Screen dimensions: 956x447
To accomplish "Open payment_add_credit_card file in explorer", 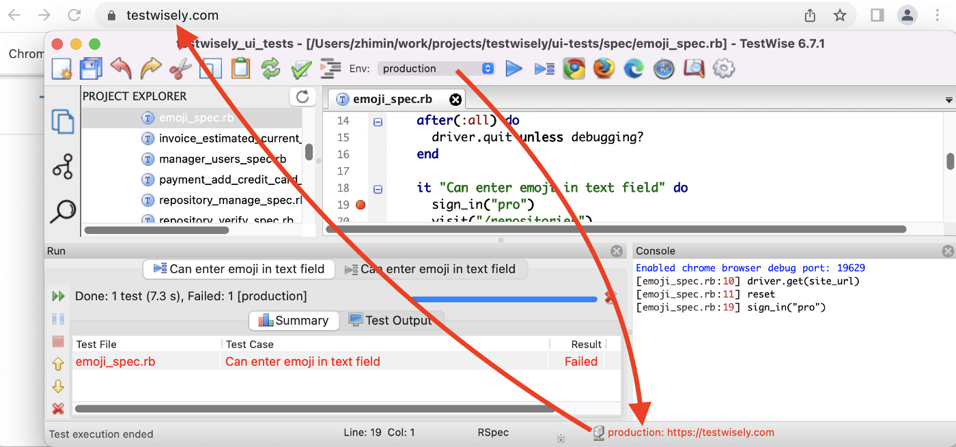I will 221,179.
